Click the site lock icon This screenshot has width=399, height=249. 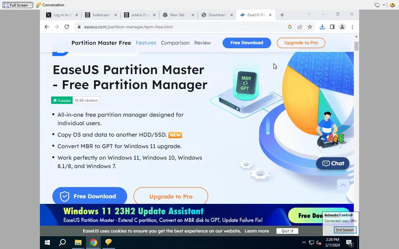(x=79, y=27)
